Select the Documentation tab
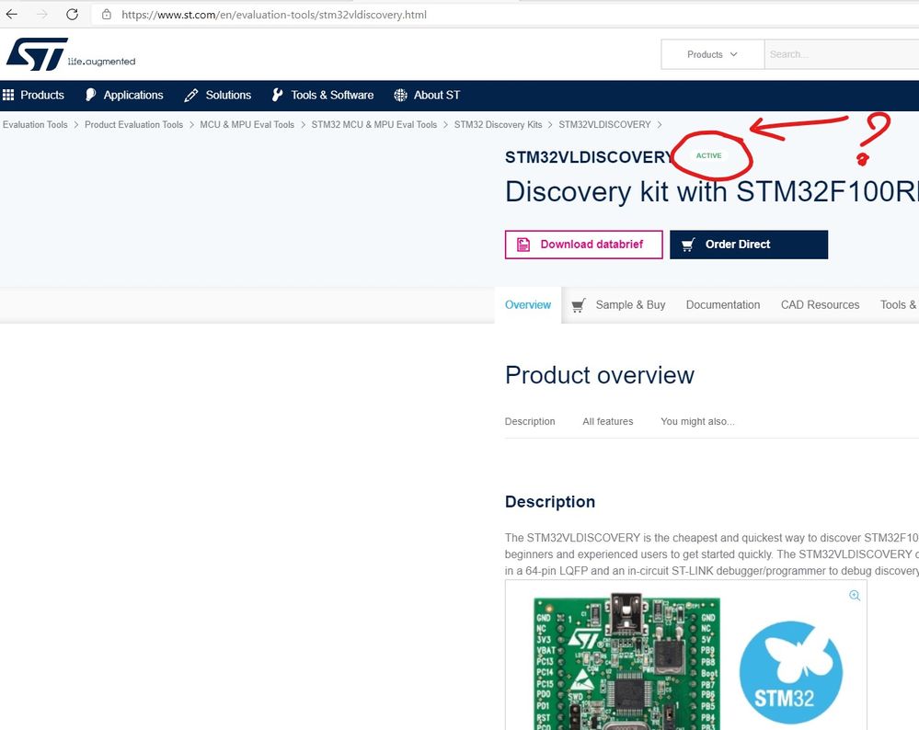The image size is (919, 730). tap(723, 305)
